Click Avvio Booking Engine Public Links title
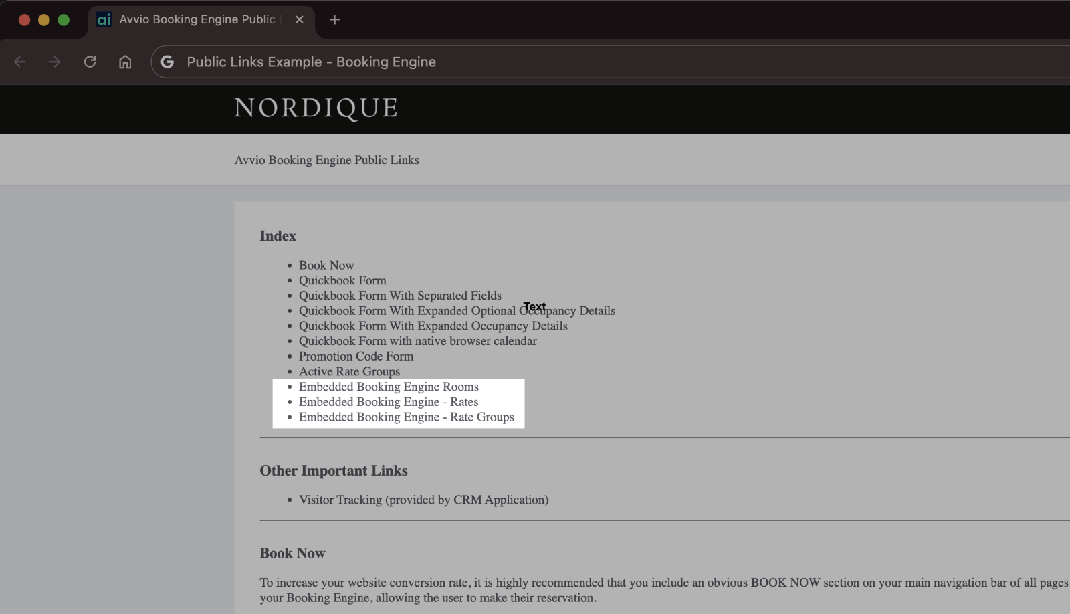The width and height of the screenshot is (1070, 614). tap(327, 160)
